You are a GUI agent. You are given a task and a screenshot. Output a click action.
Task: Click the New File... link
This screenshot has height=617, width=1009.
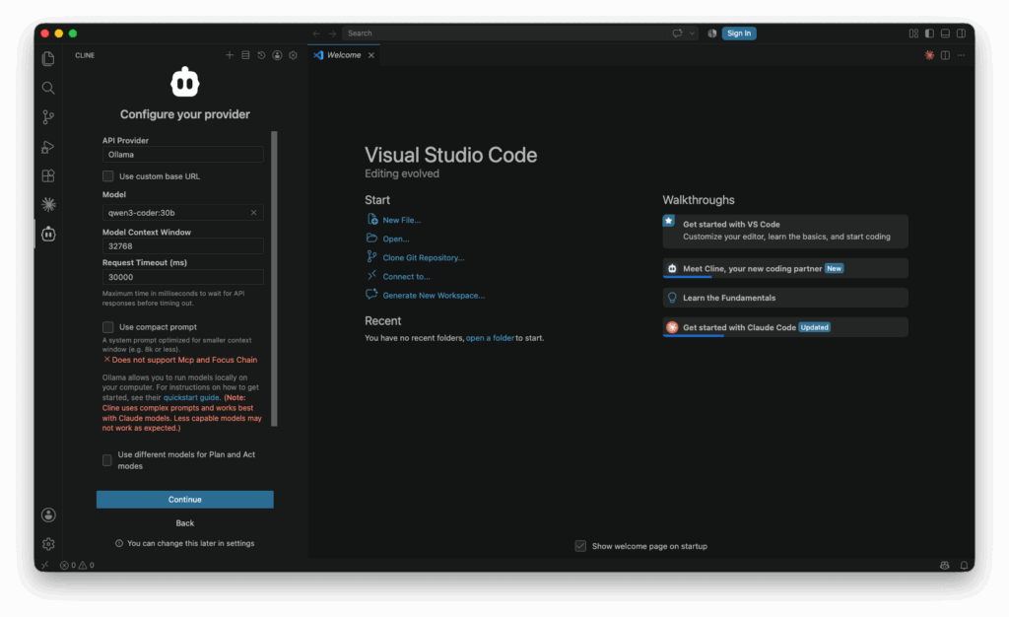[402, 220]
